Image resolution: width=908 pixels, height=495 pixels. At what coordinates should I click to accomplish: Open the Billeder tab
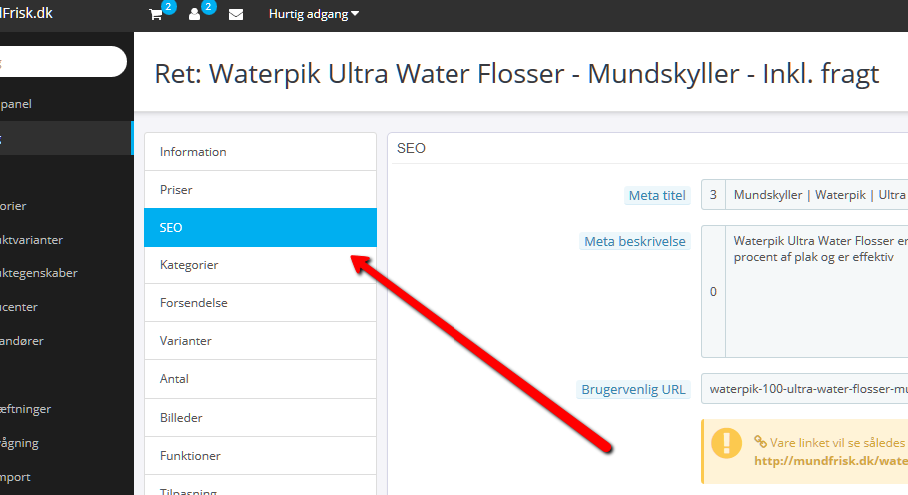click(x=260, y=417)
